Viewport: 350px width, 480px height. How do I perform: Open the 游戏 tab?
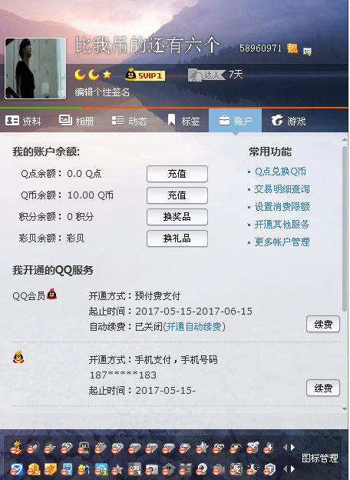(289, 121)
